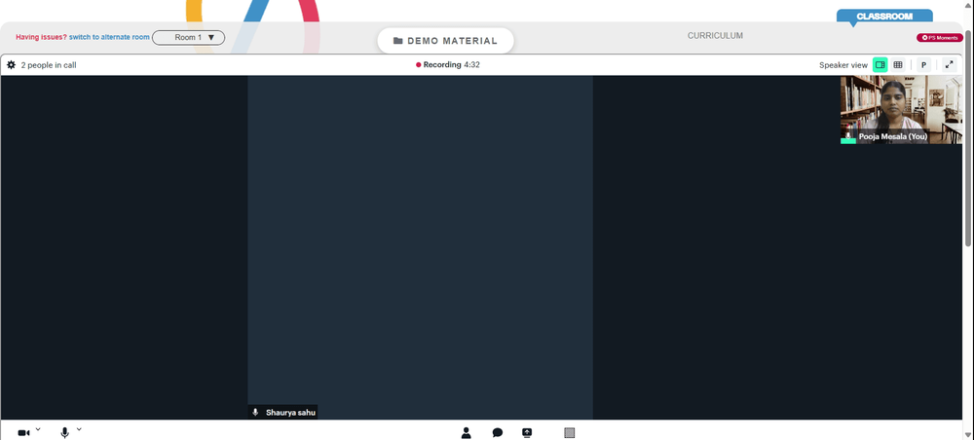Screen dimensions: 974x440
Task: Click Pooja Mesala self-view thumbnail
Action: pos(901,110)
